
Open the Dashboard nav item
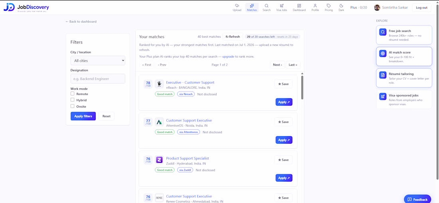tap(299, 8)
